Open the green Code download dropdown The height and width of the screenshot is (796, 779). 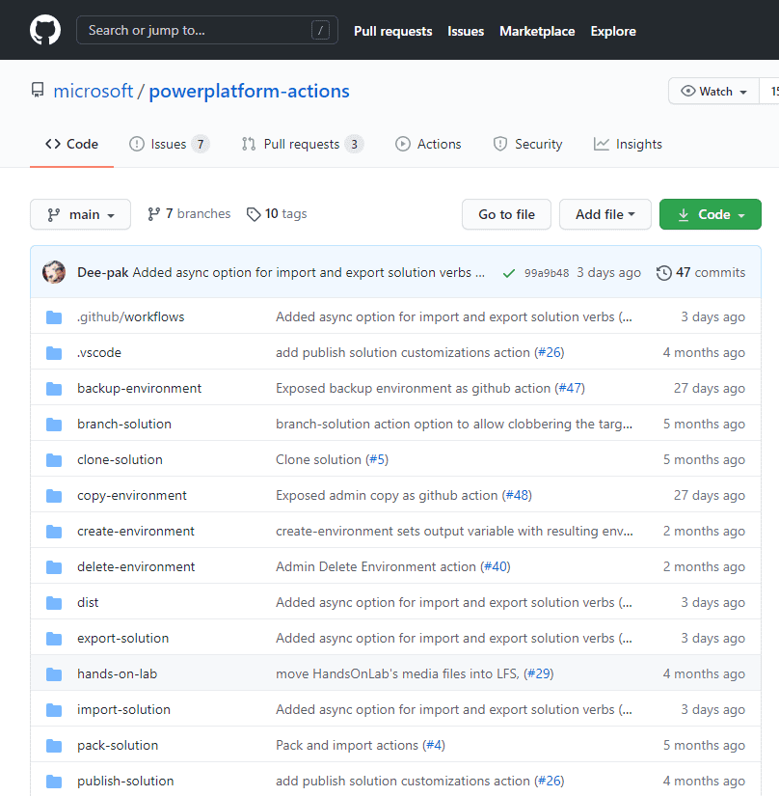[x=710, y=214]
